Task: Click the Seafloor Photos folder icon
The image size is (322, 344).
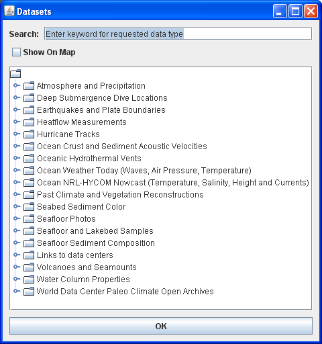Action: [x=29, y=219]
